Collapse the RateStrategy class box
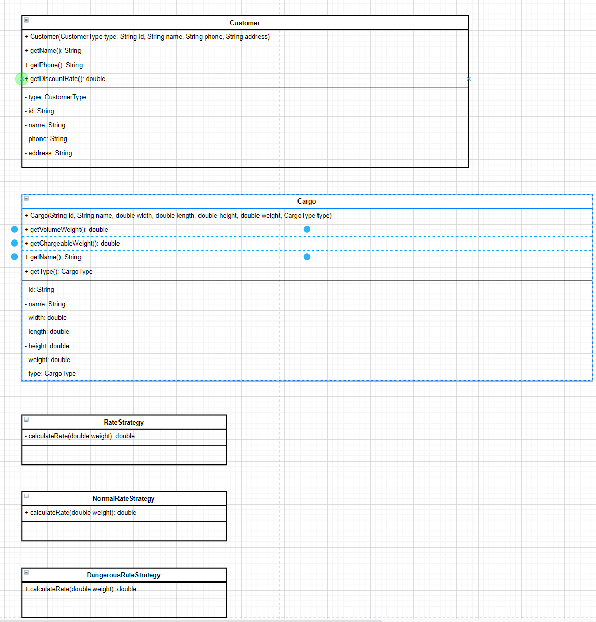 pos(26,419)
